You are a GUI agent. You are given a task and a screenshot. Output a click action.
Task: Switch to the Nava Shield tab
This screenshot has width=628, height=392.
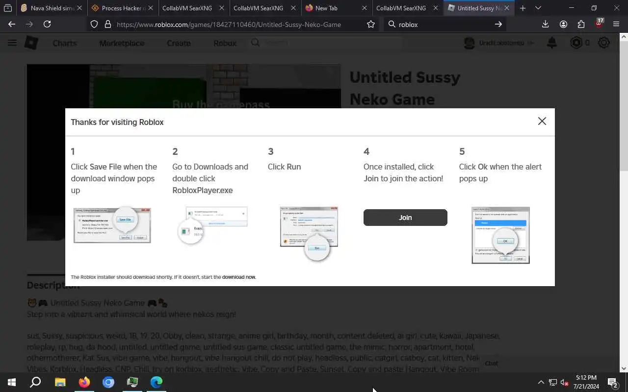(52, 8)
